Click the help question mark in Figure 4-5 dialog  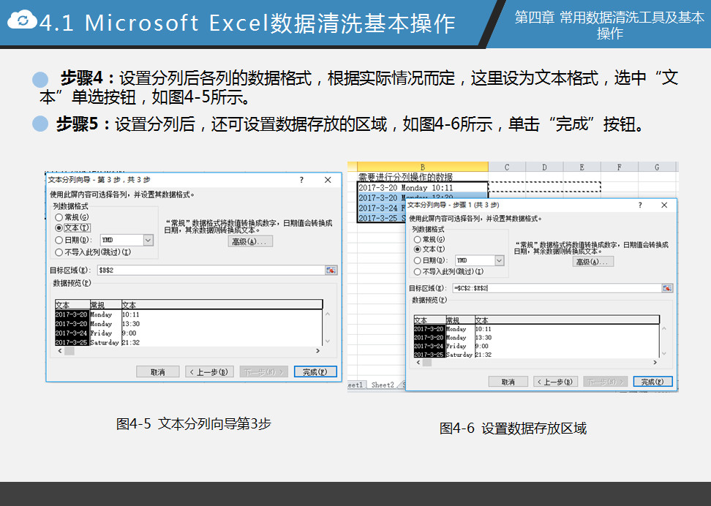301,180
